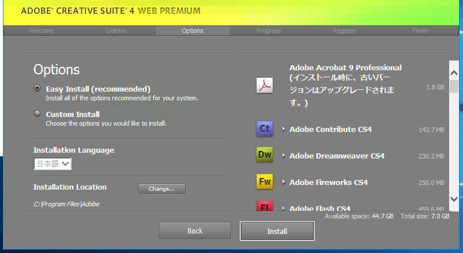
Task: Open the Installation Language dropdown
Action: (x=52, y=164)
